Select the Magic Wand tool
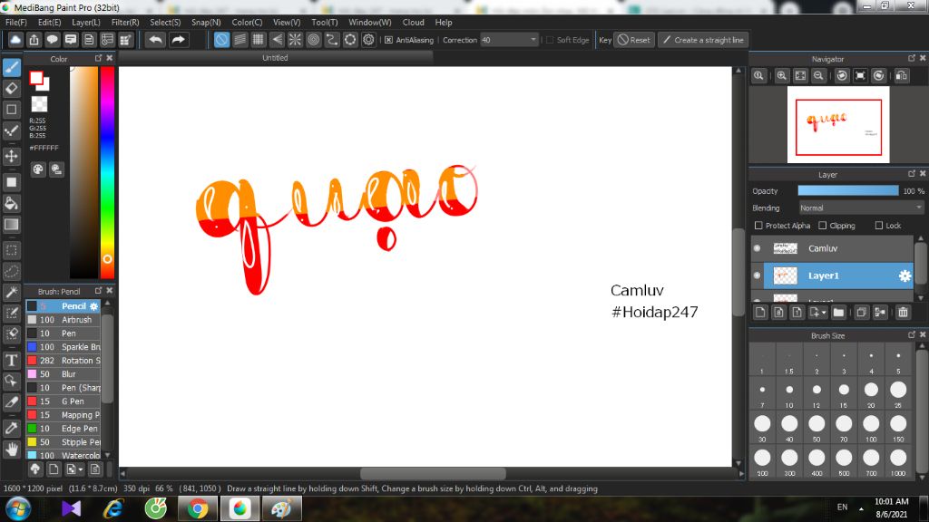The height and width of the screenshot is (522, 929). tap(11, 293)
